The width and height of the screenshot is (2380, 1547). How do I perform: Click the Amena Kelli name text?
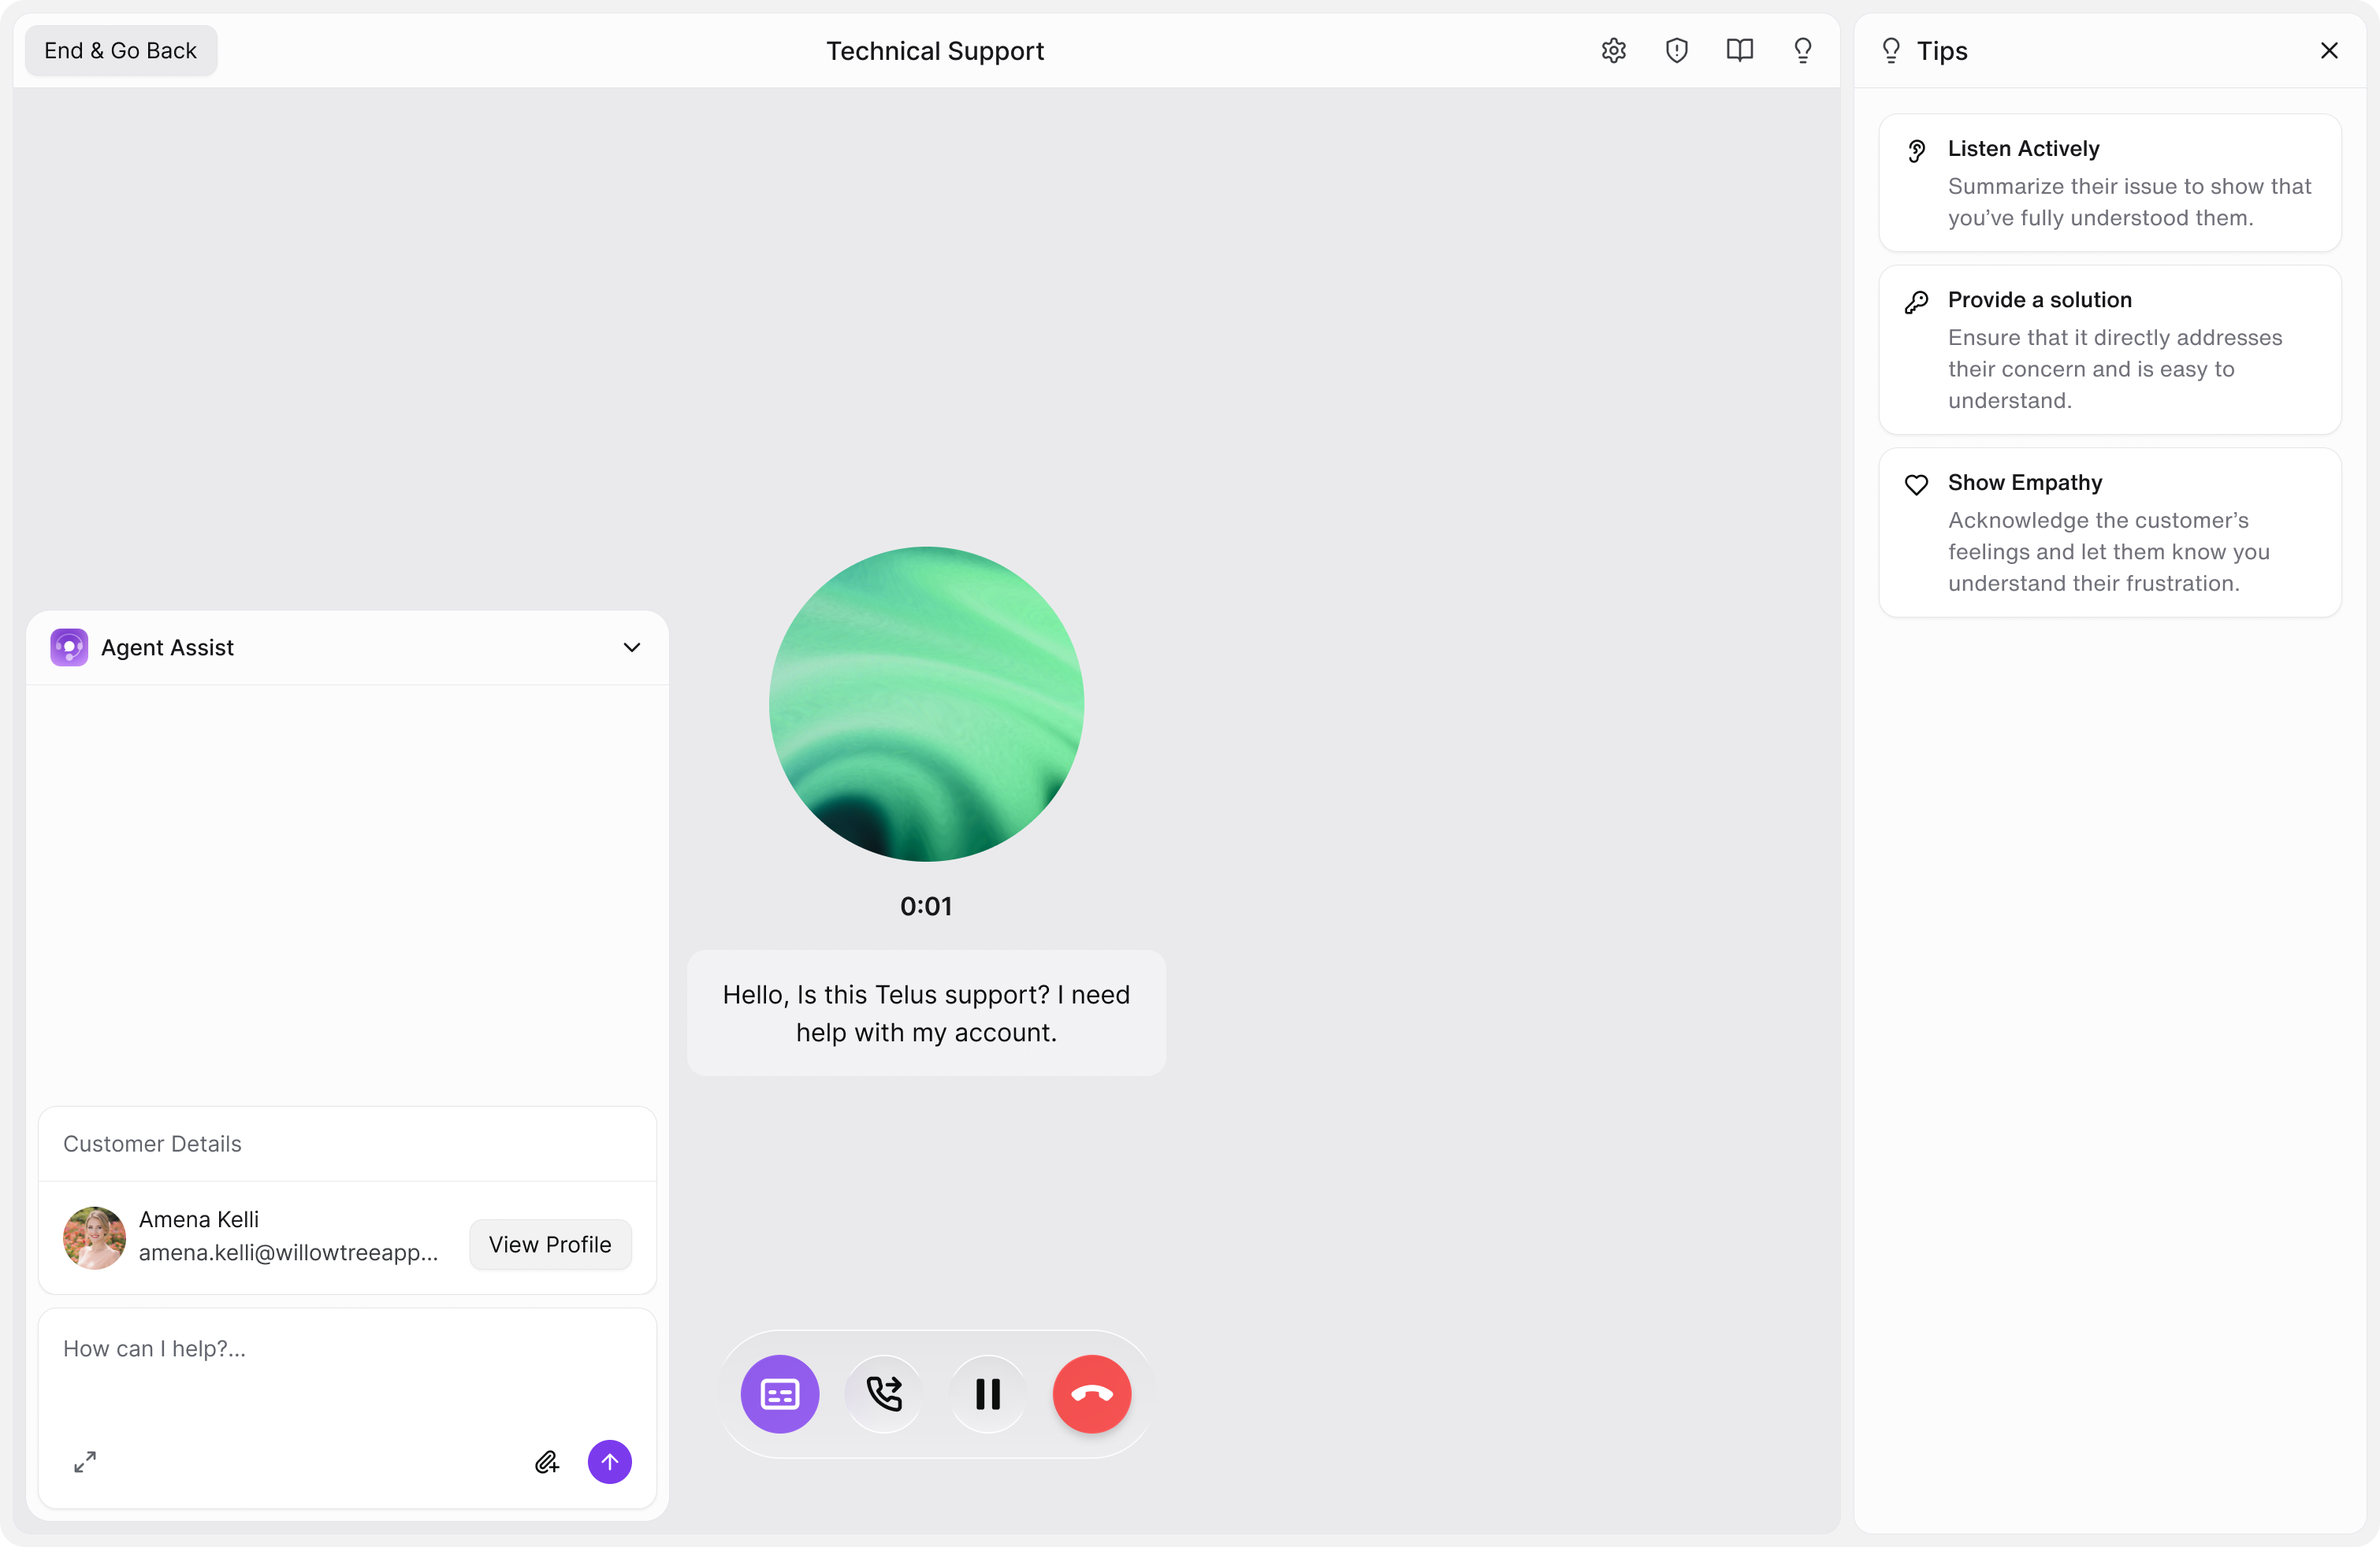pos(198,1219)
